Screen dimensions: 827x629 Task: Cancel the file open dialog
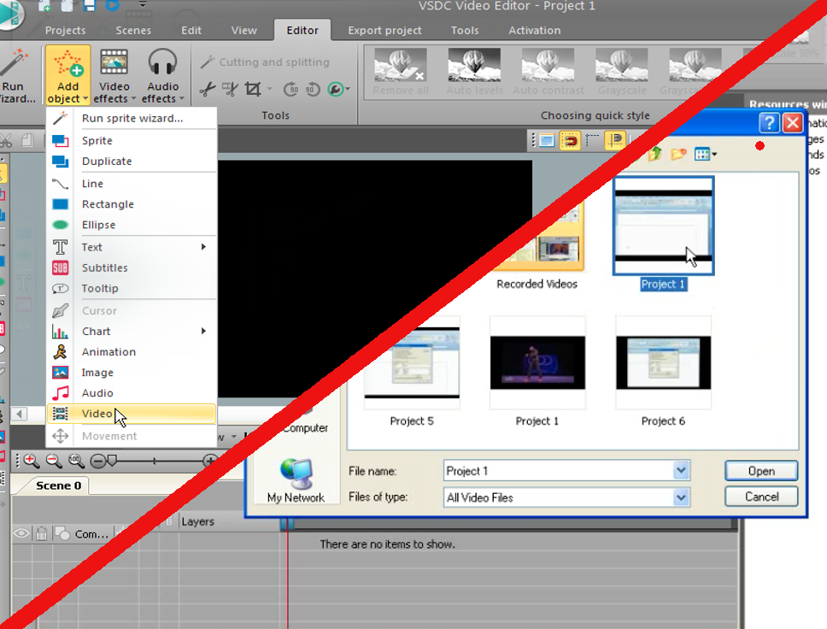click(x=760, y=497)
